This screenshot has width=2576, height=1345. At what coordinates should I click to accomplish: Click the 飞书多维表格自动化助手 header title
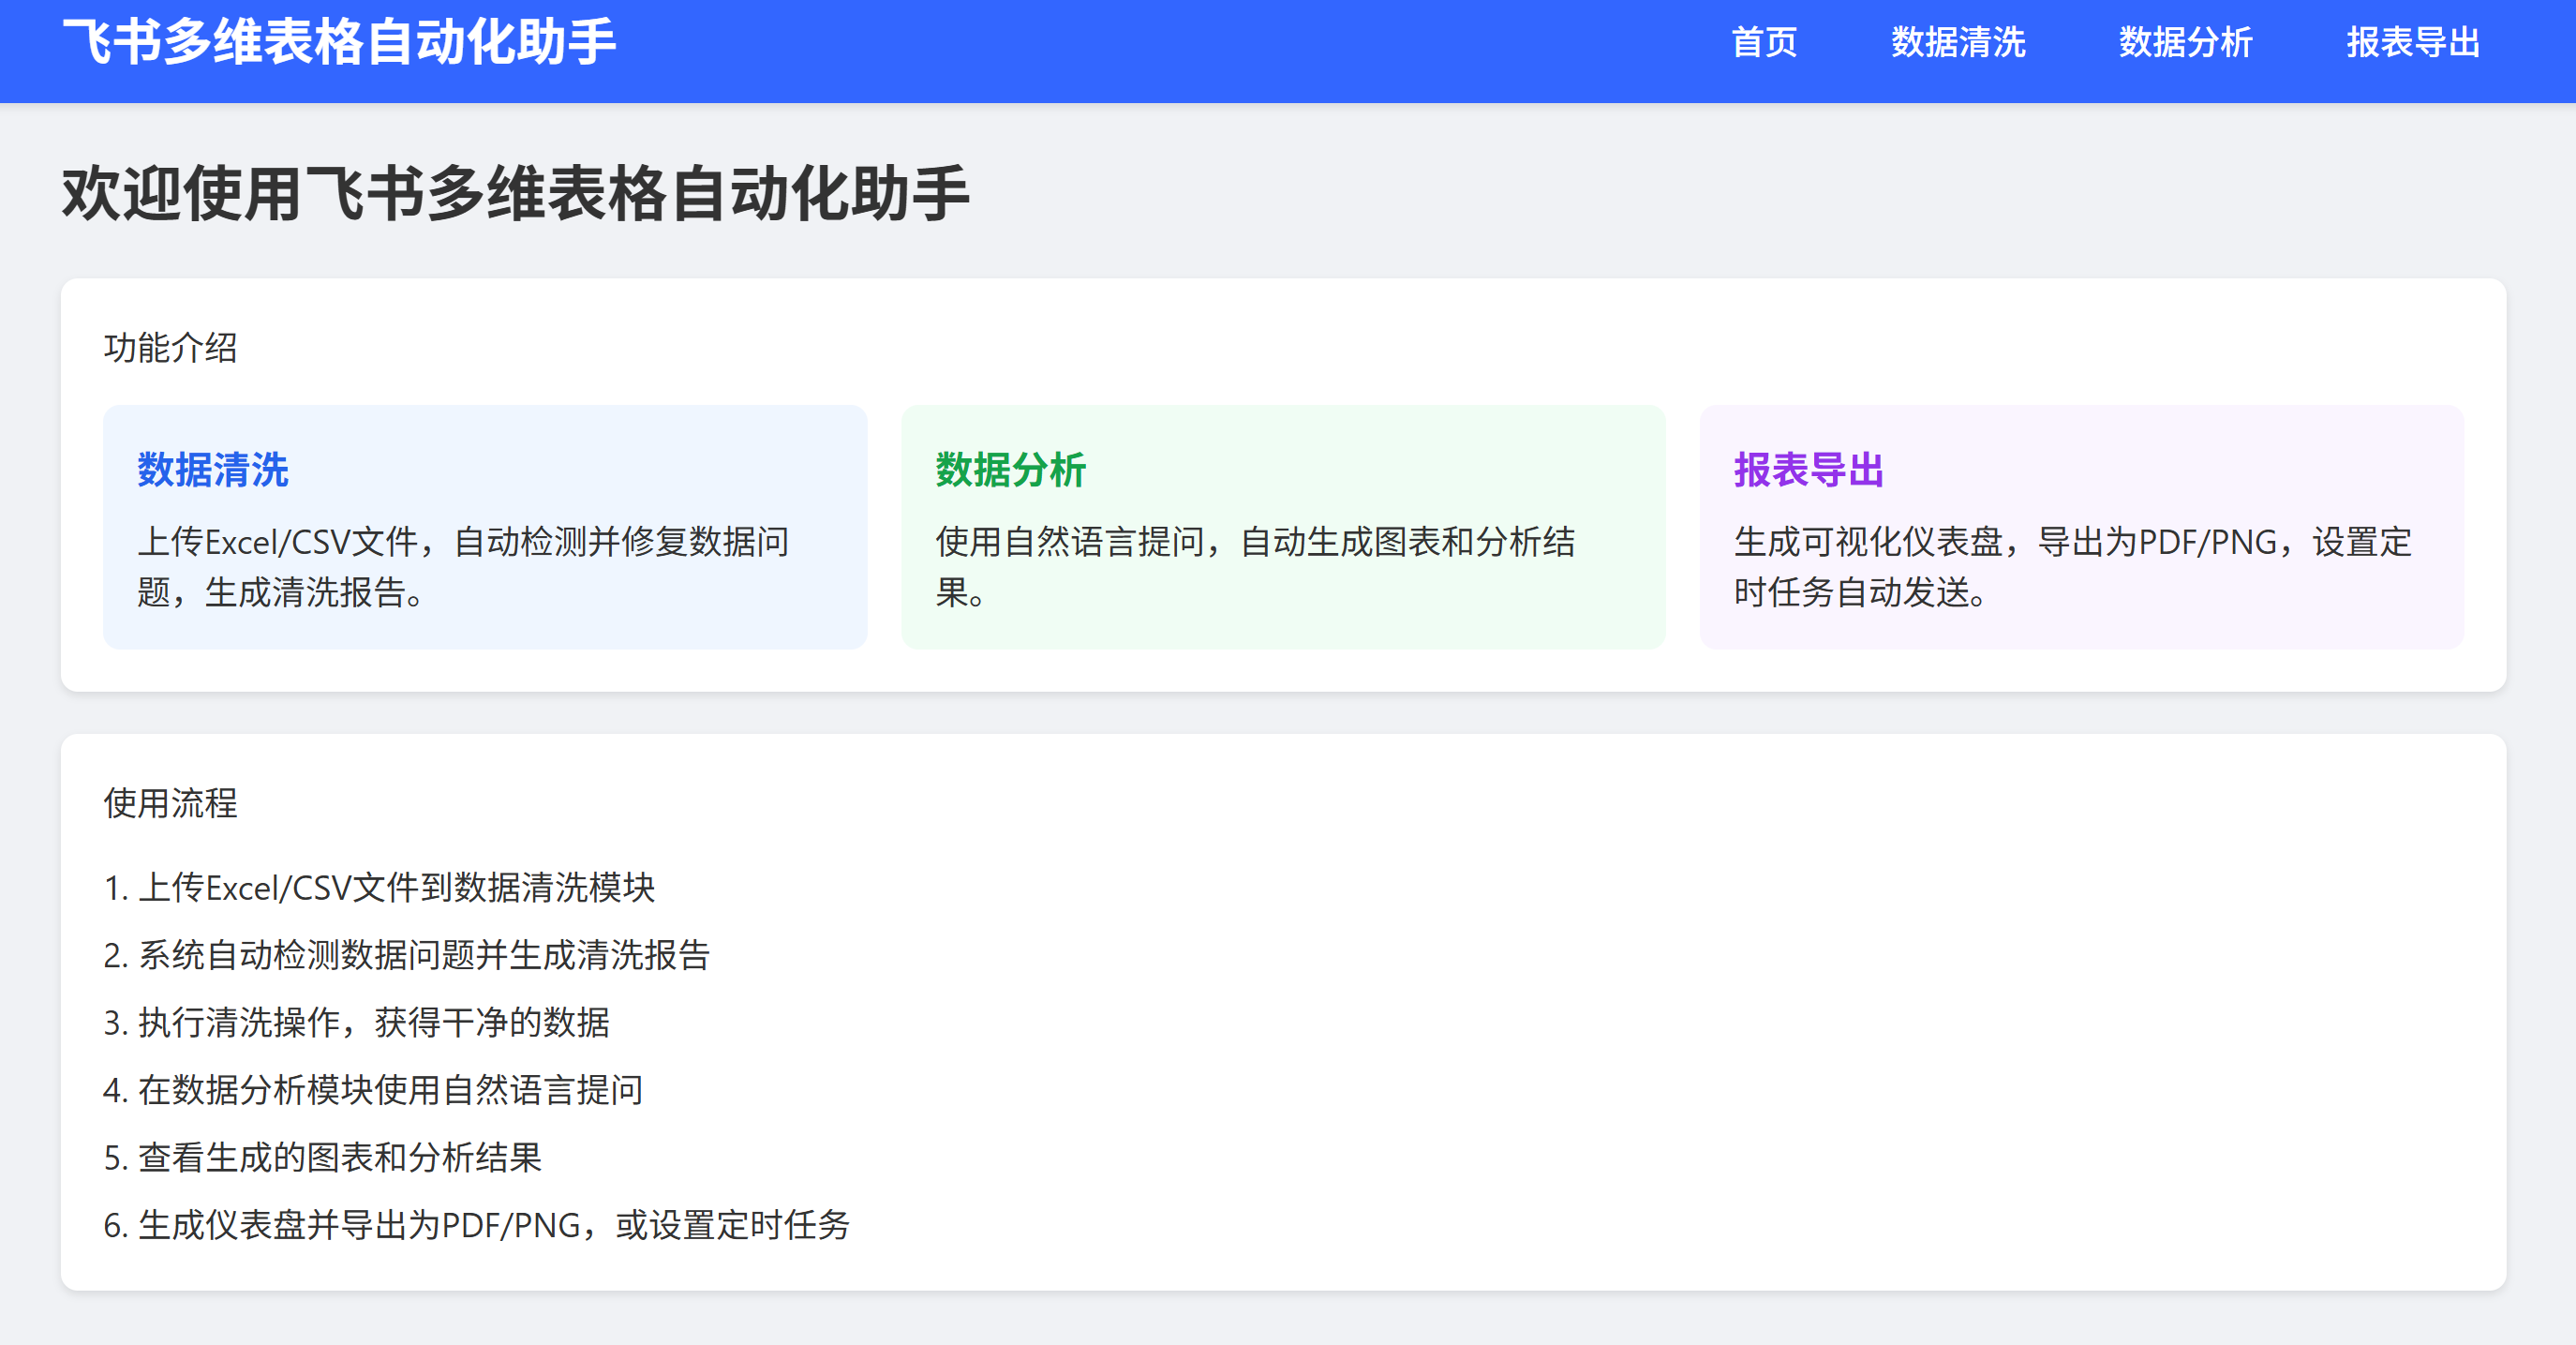339,42
